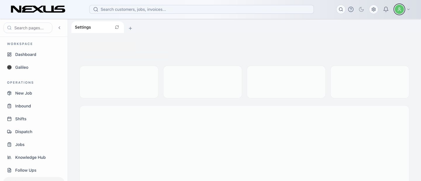Viewport: 421px width, 181px height.
Task: Collapse the sidebar with the left chevron
Action: click(x=59, y=28)
